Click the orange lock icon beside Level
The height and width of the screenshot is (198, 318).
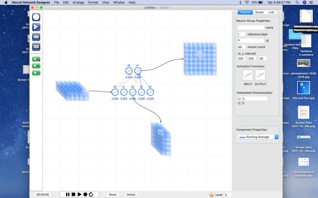[211, 195]
